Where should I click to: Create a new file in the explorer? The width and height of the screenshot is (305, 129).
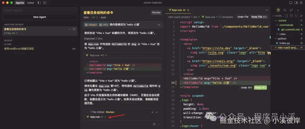287,16
